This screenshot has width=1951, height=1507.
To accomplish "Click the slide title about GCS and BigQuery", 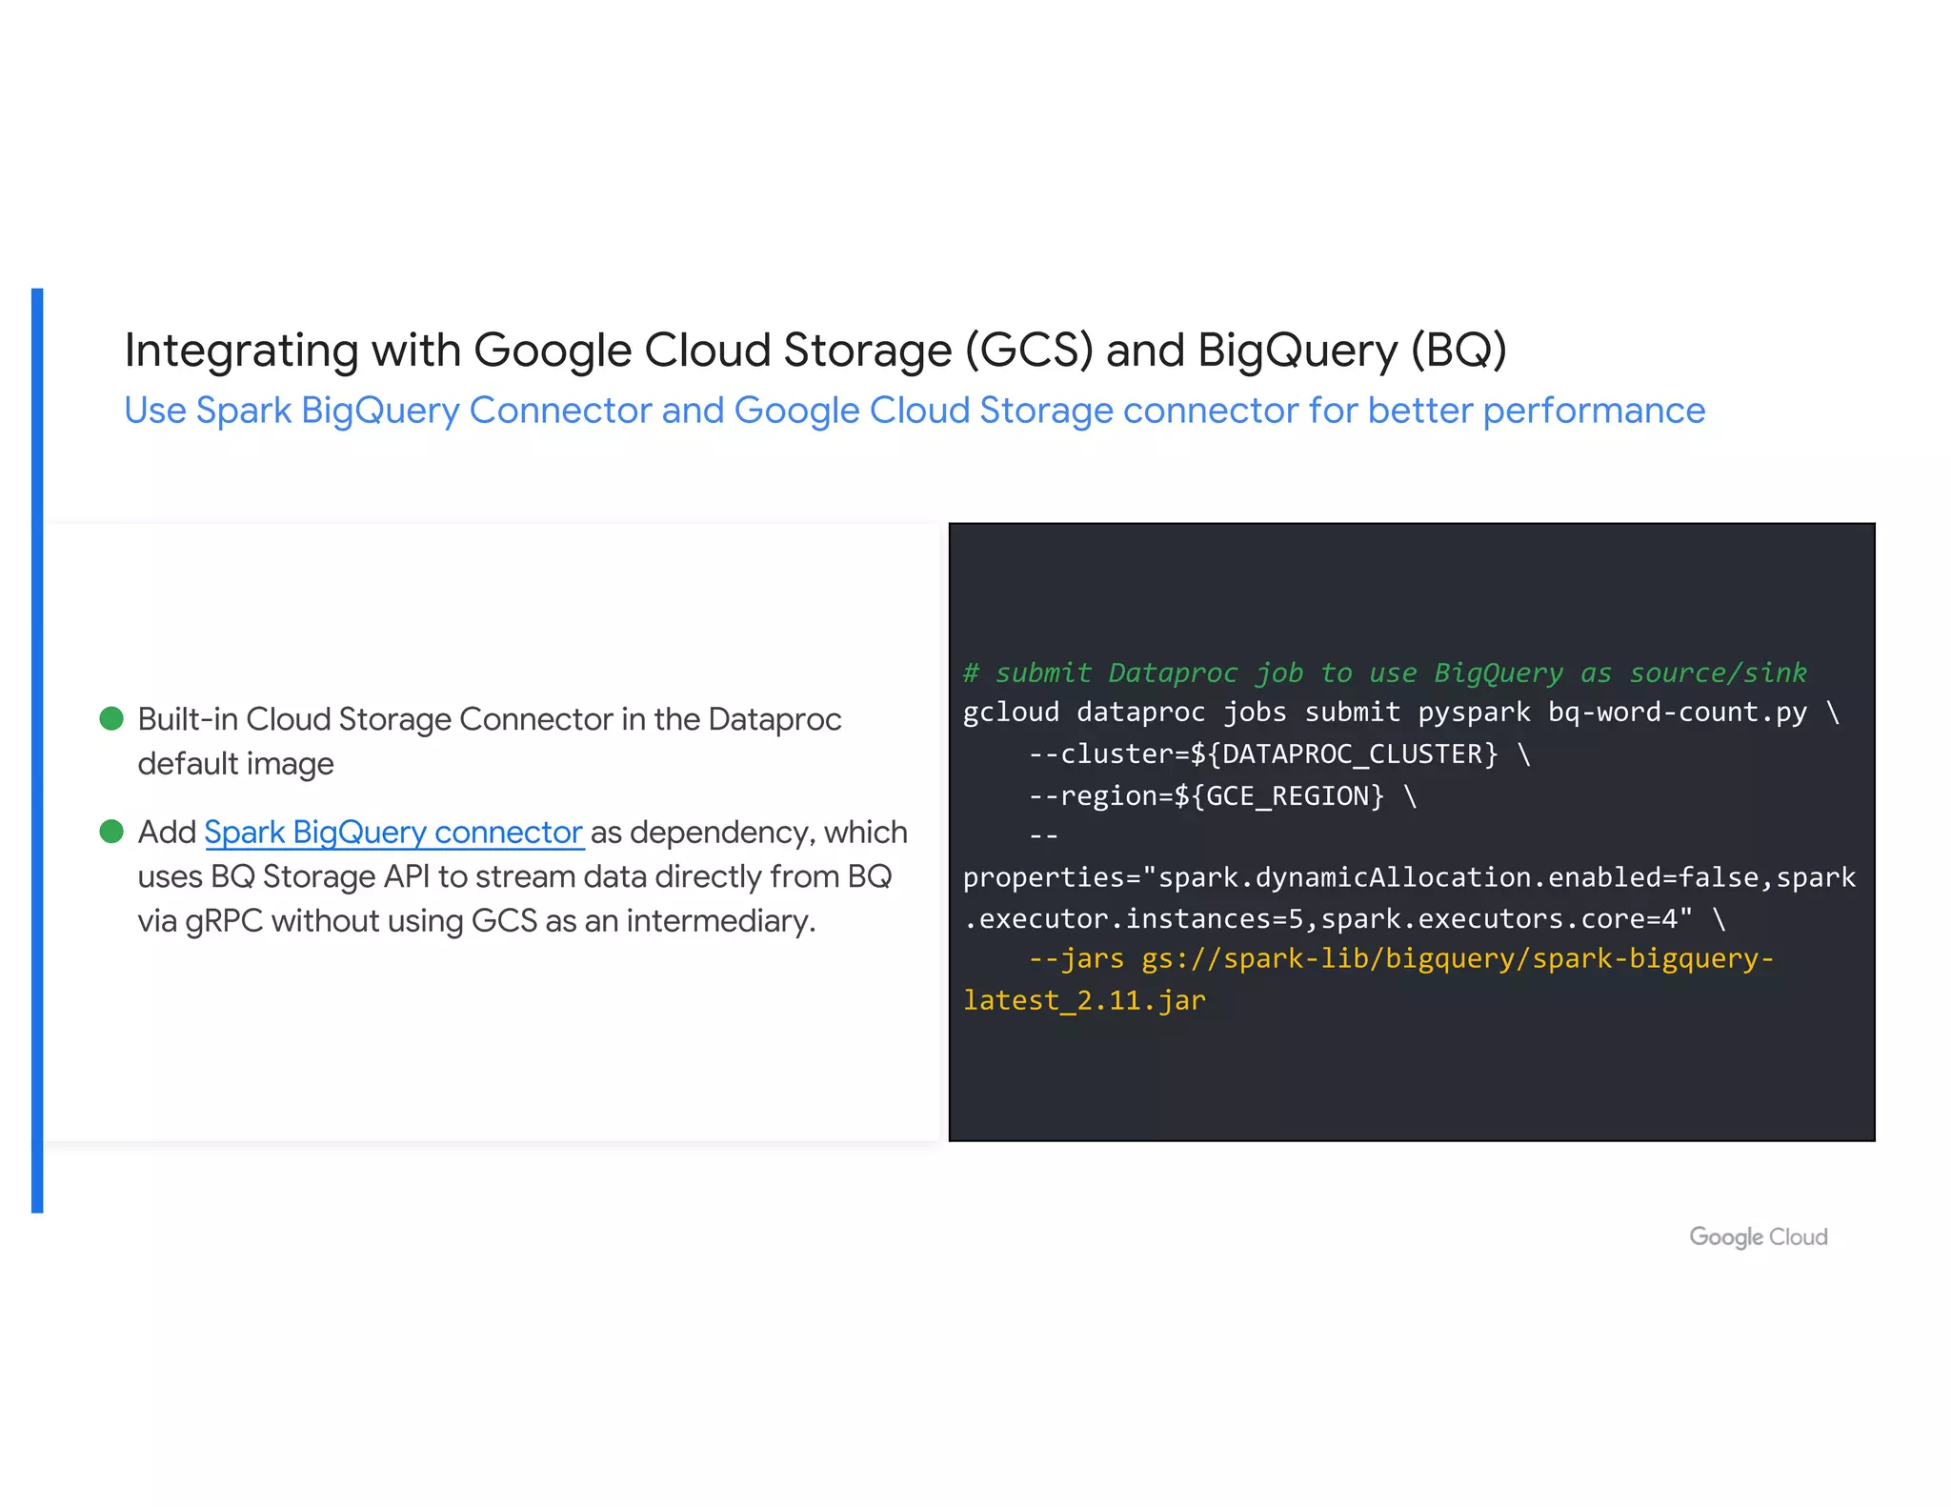I will [815, 350].
